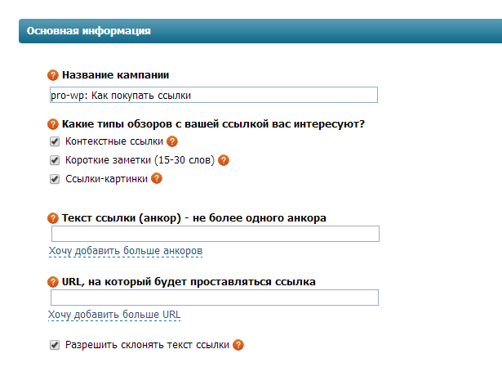Screen dimensions: 502x367
Task: Click 'Хочу добавить больше анкоров' link
Action: tap(125, 251)
